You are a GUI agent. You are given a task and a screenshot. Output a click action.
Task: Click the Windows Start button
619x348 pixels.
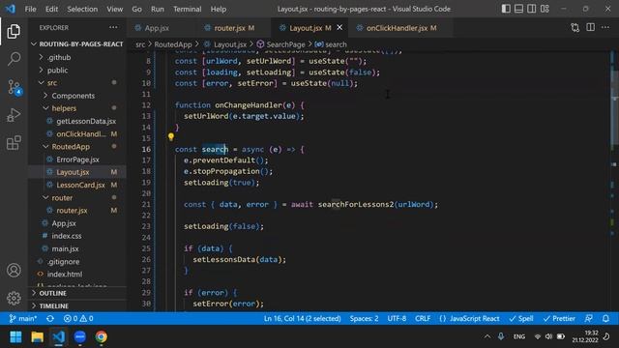15,336
